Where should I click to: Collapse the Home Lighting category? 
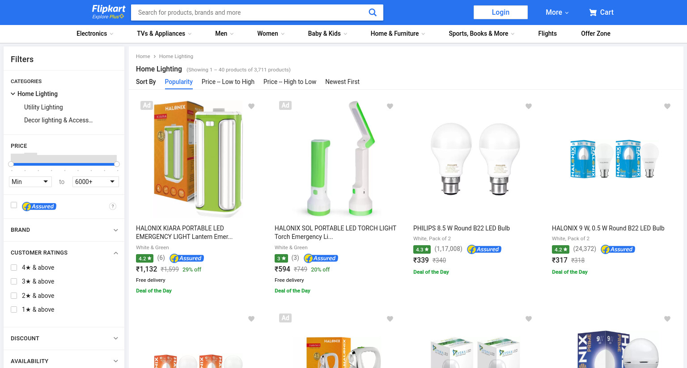pyautogui.click(x=13, y=94)
